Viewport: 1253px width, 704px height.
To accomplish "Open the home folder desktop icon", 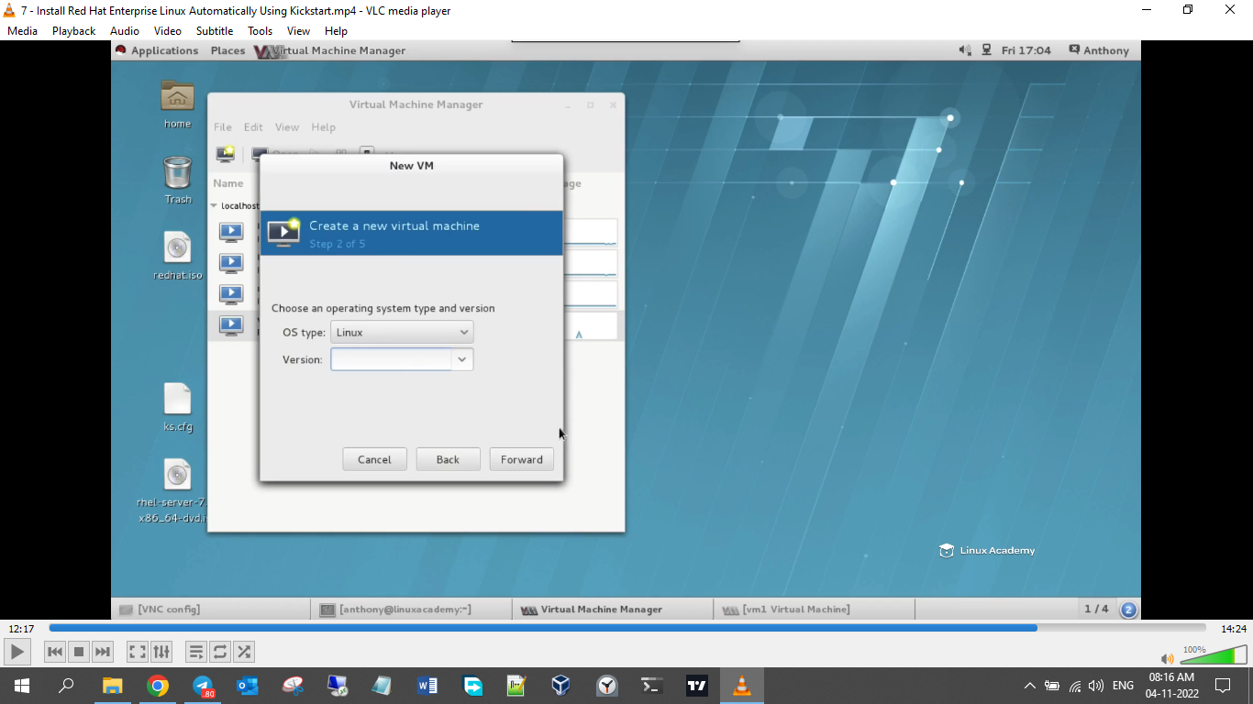I will (x=177, y=104).
